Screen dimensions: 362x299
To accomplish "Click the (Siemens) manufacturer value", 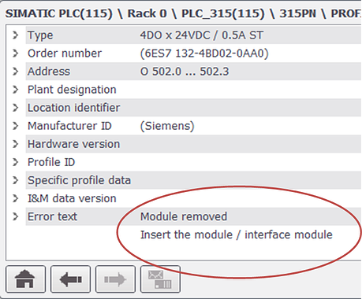I will pyautogui.click(x=167, y=126).
